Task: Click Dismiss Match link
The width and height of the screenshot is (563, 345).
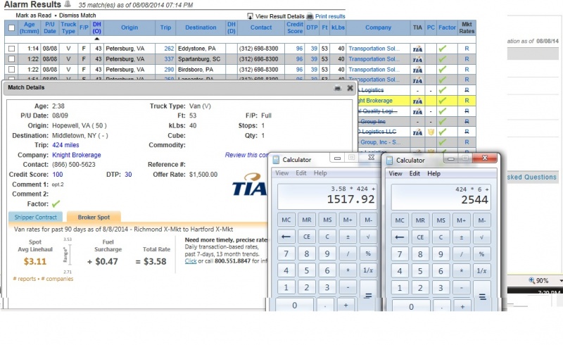Action: click(77, 15)
